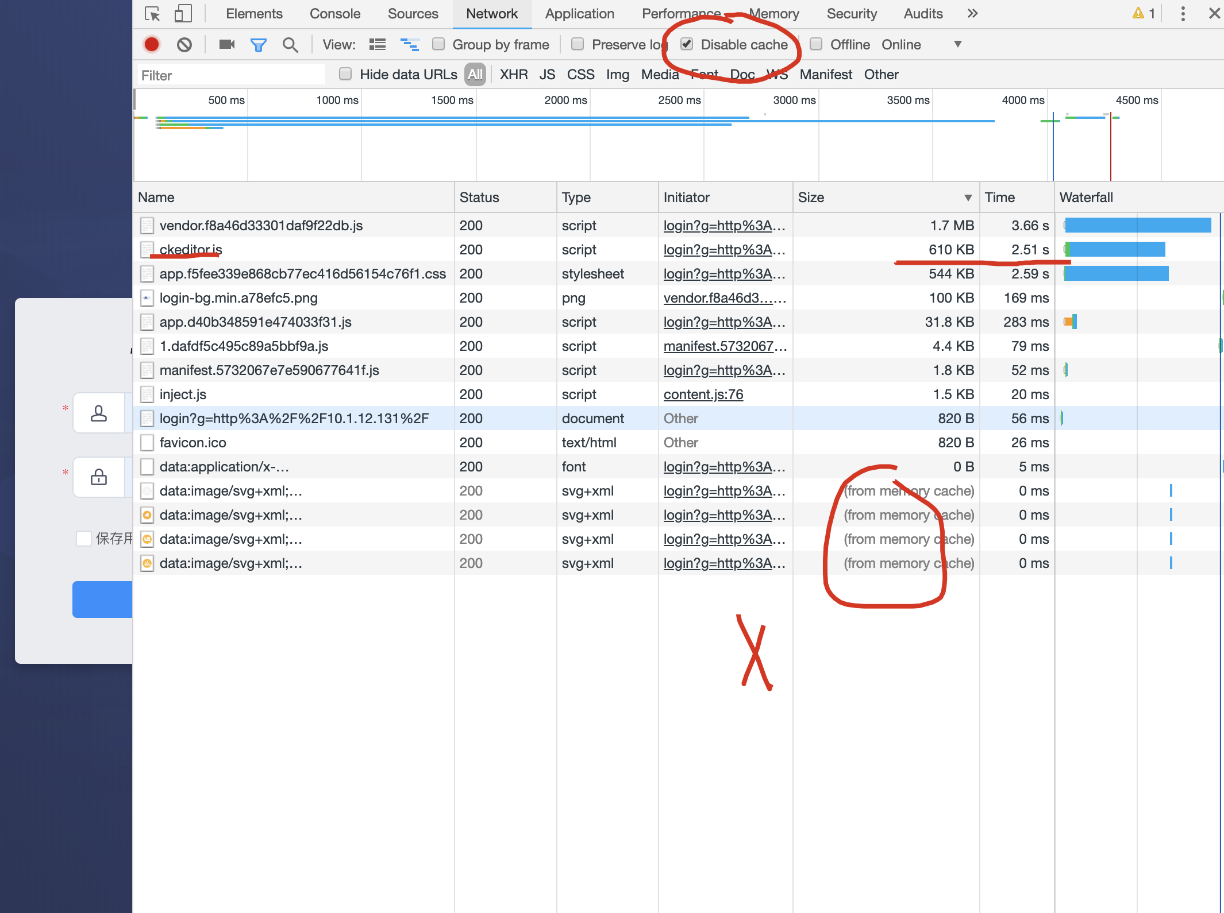
Task: Filter requests by Manifest type
Action: pyautogui.click(x=826, y=75)
